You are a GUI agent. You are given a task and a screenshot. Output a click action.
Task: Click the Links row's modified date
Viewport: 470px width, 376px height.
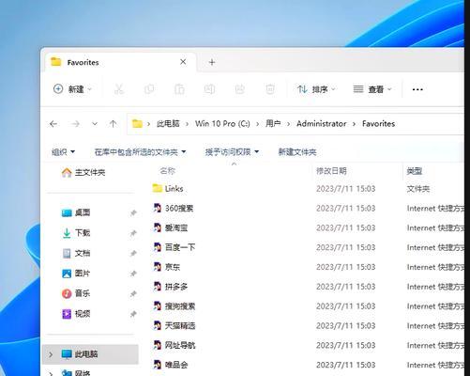point(345,189)
